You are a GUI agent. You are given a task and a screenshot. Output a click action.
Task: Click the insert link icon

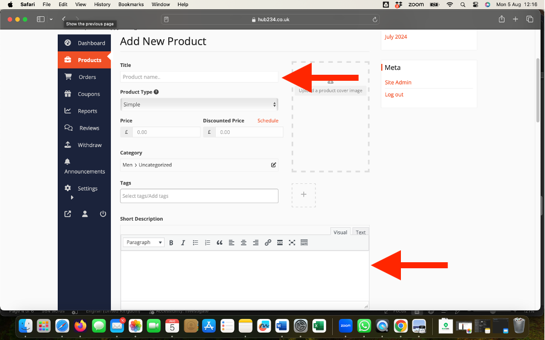268,242
